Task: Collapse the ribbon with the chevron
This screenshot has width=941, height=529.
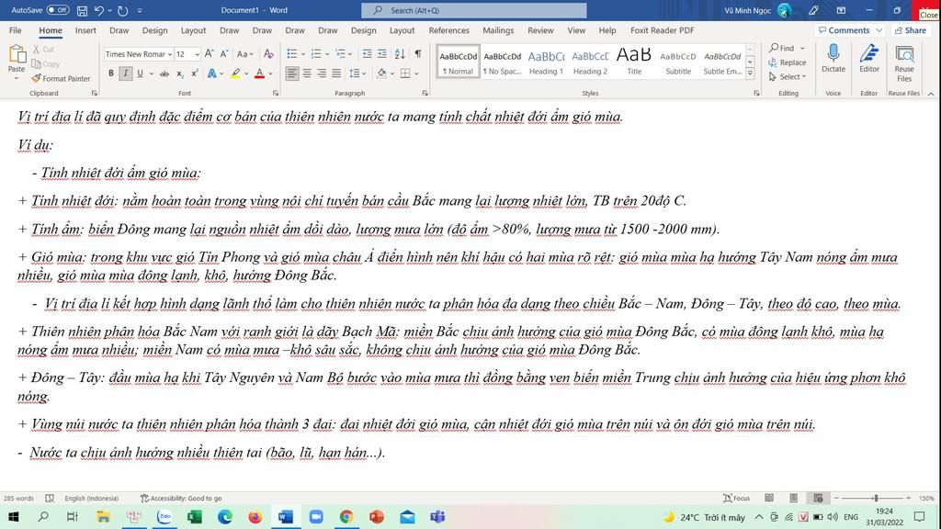Action: coord(931,94)
